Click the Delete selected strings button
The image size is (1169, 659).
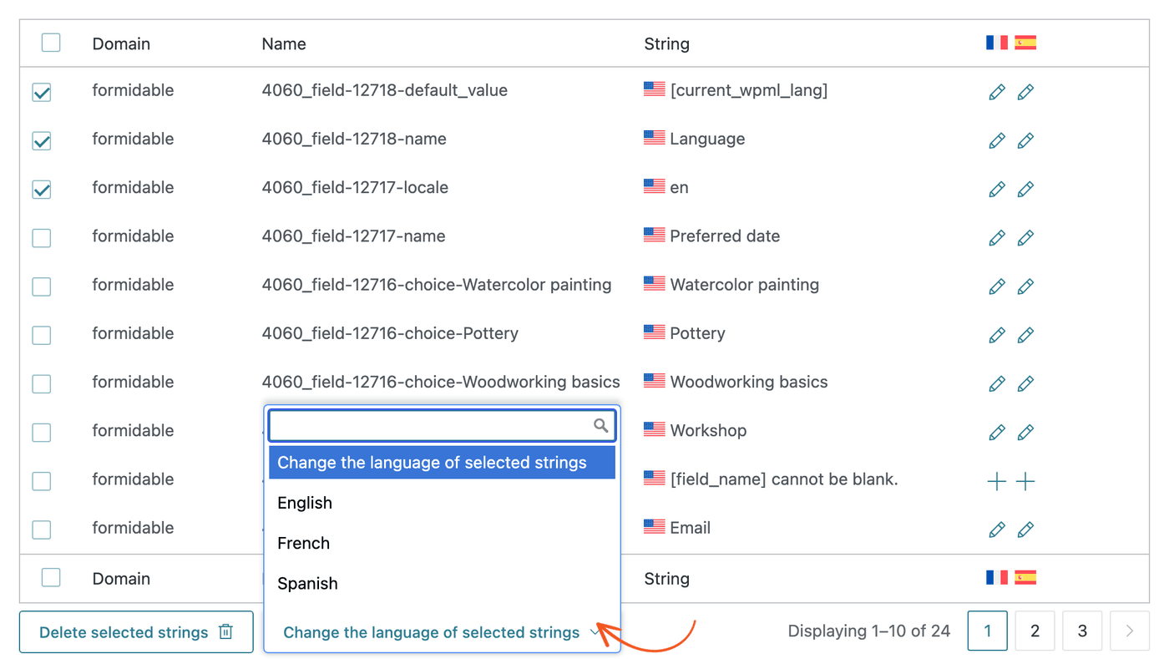(x=136, y=632)
